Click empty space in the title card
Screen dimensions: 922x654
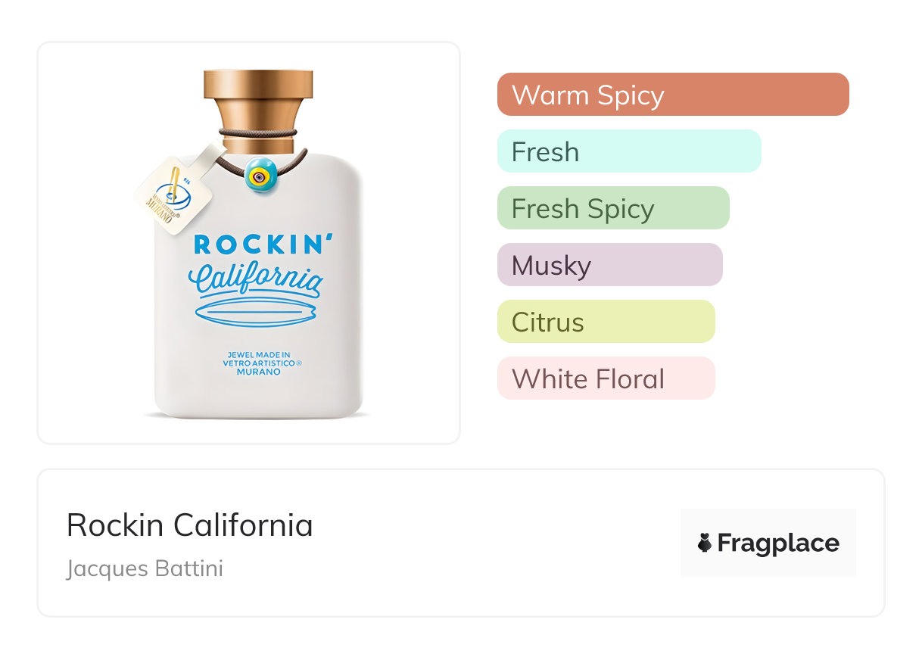492,545
